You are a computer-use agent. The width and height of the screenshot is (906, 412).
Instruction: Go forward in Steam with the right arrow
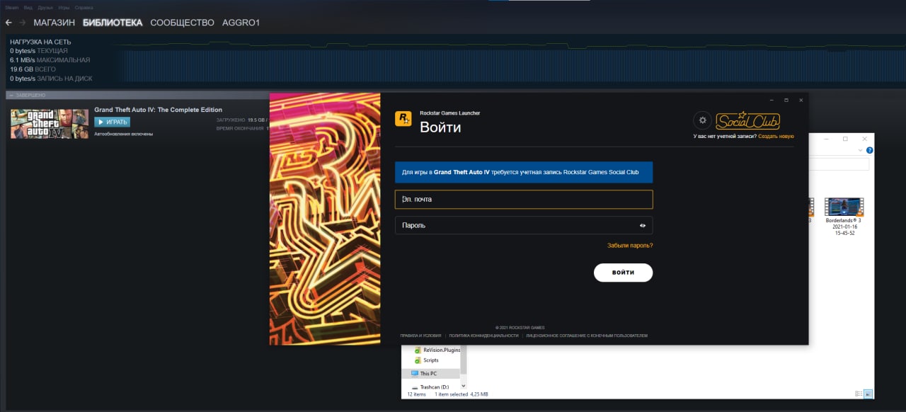[23, 23]
